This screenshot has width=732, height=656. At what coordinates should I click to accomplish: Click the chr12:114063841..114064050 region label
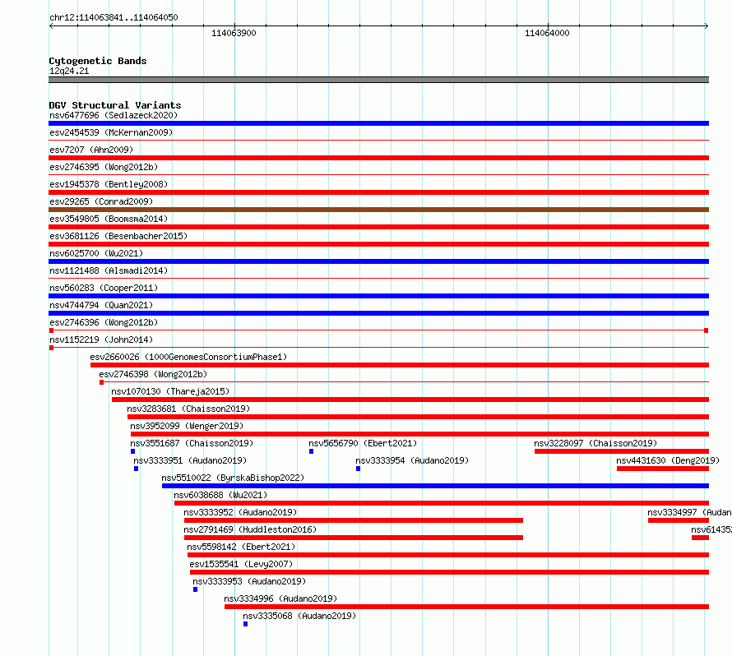114,17
